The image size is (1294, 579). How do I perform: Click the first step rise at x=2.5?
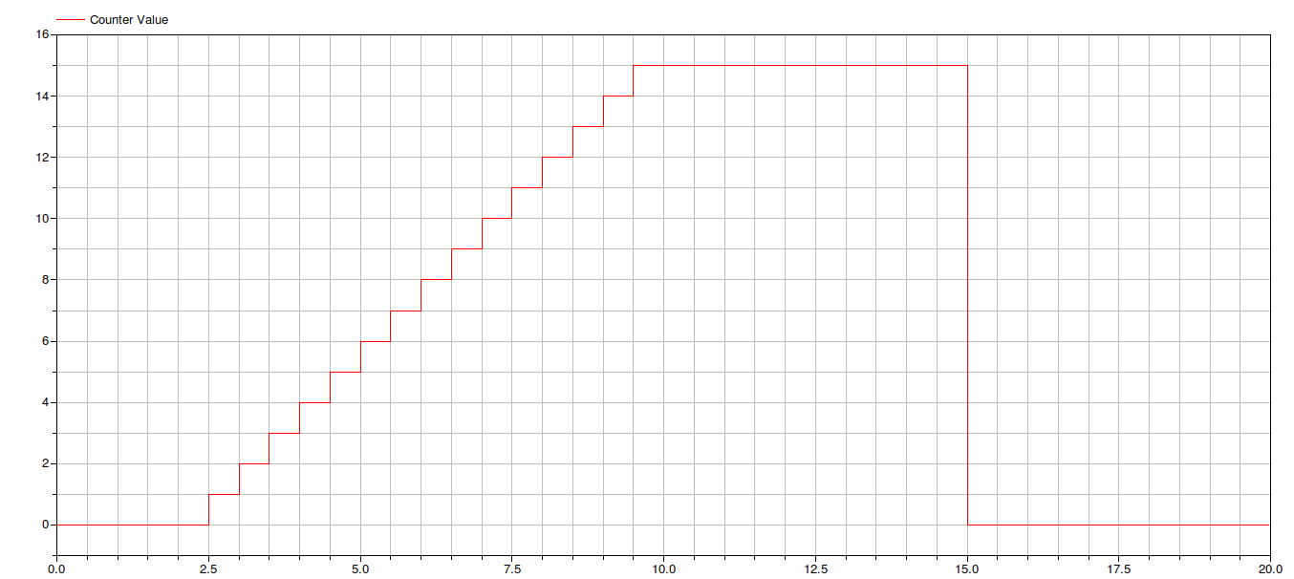pos(208,509)
